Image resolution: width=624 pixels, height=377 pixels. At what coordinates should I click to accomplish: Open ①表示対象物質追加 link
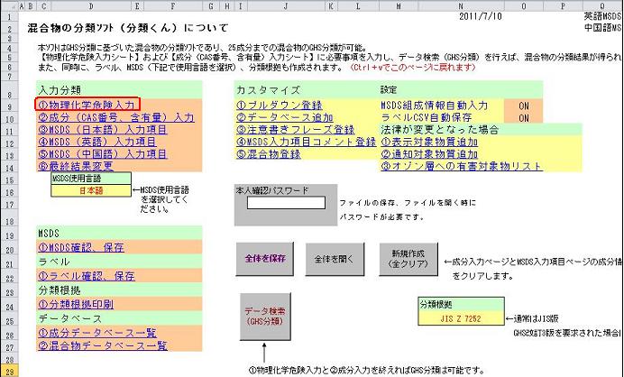tap(429, 142)
